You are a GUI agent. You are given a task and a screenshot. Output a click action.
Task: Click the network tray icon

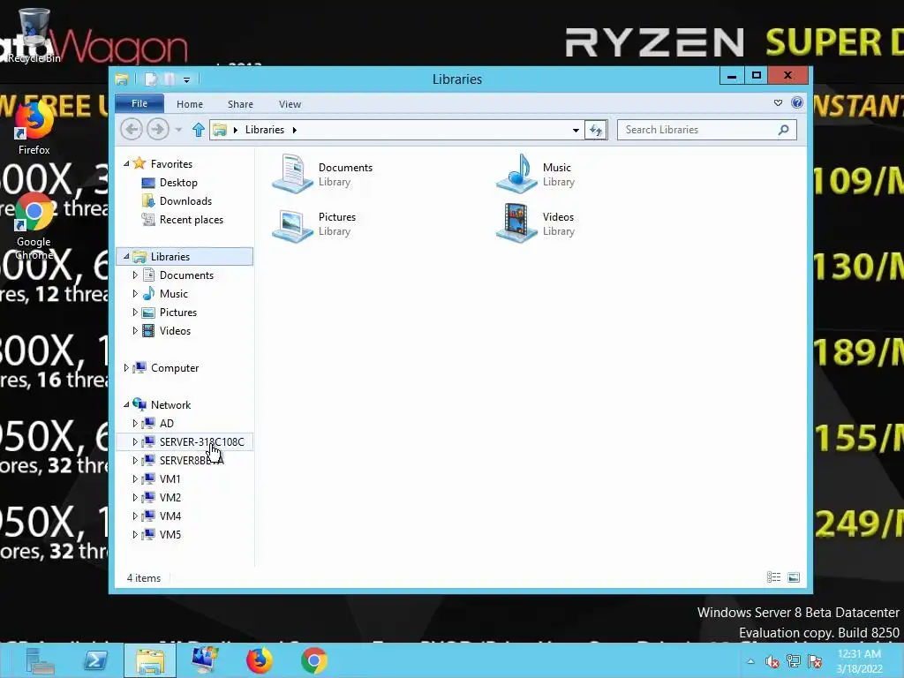pos(794,662)
